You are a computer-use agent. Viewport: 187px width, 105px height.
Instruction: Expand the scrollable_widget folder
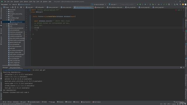point(7,18)
